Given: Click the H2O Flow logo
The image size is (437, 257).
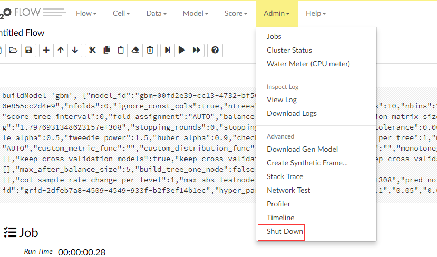Looking at the screenshot, I should [x=33, y=13].
